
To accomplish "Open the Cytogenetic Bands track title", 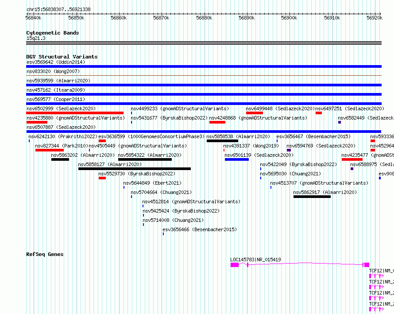I will (53, 33).
